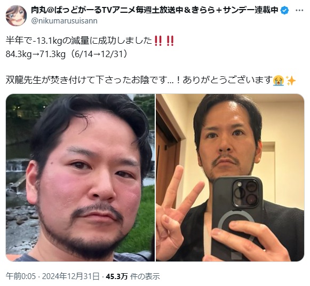Open the left outdoor selfie photo

point(80,178)
